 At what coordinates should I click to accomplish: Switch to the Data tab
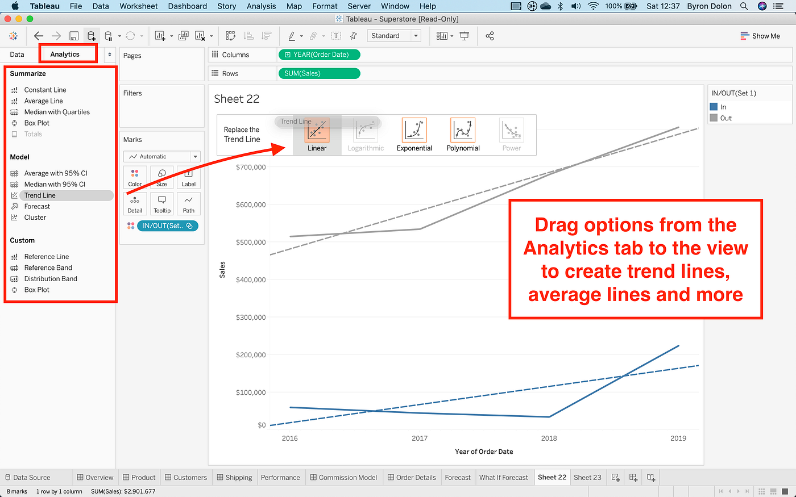17,55
